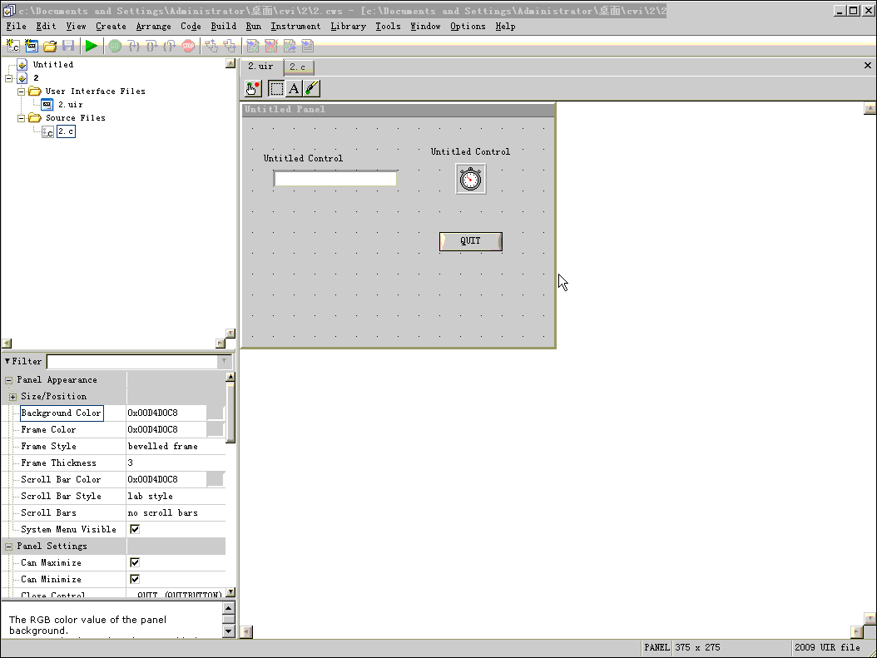Open the File menu
This screenshot has width=877, height=658.
click(x=16, y=27)
